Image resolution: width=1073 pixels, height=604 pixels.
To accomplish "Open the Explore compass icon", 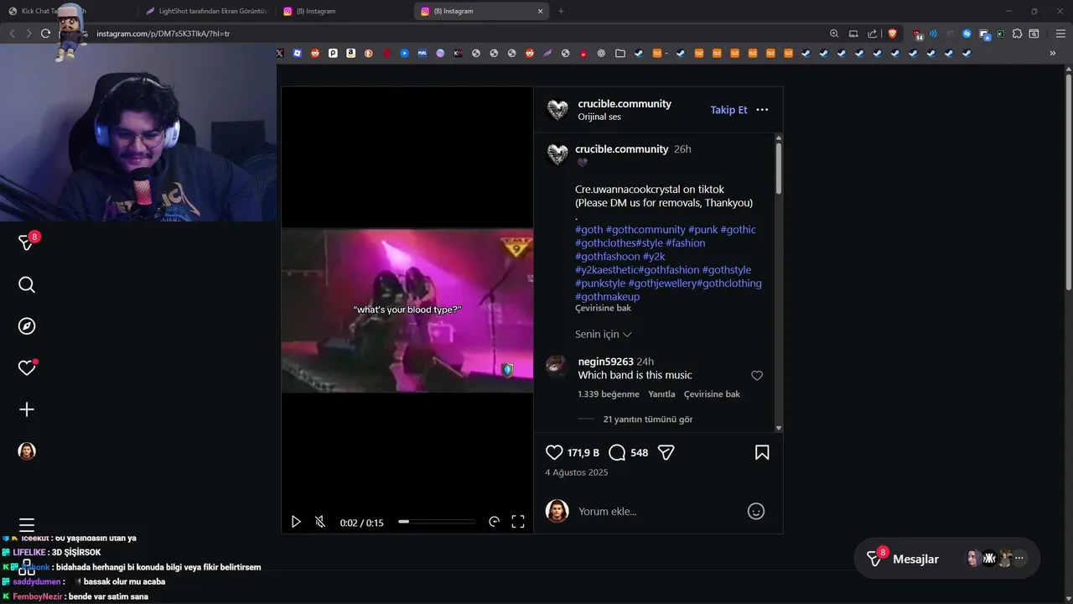I will 27,326.
